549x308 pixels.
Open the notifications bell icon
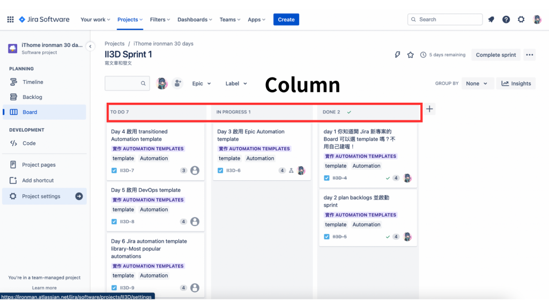pos(491,20)
